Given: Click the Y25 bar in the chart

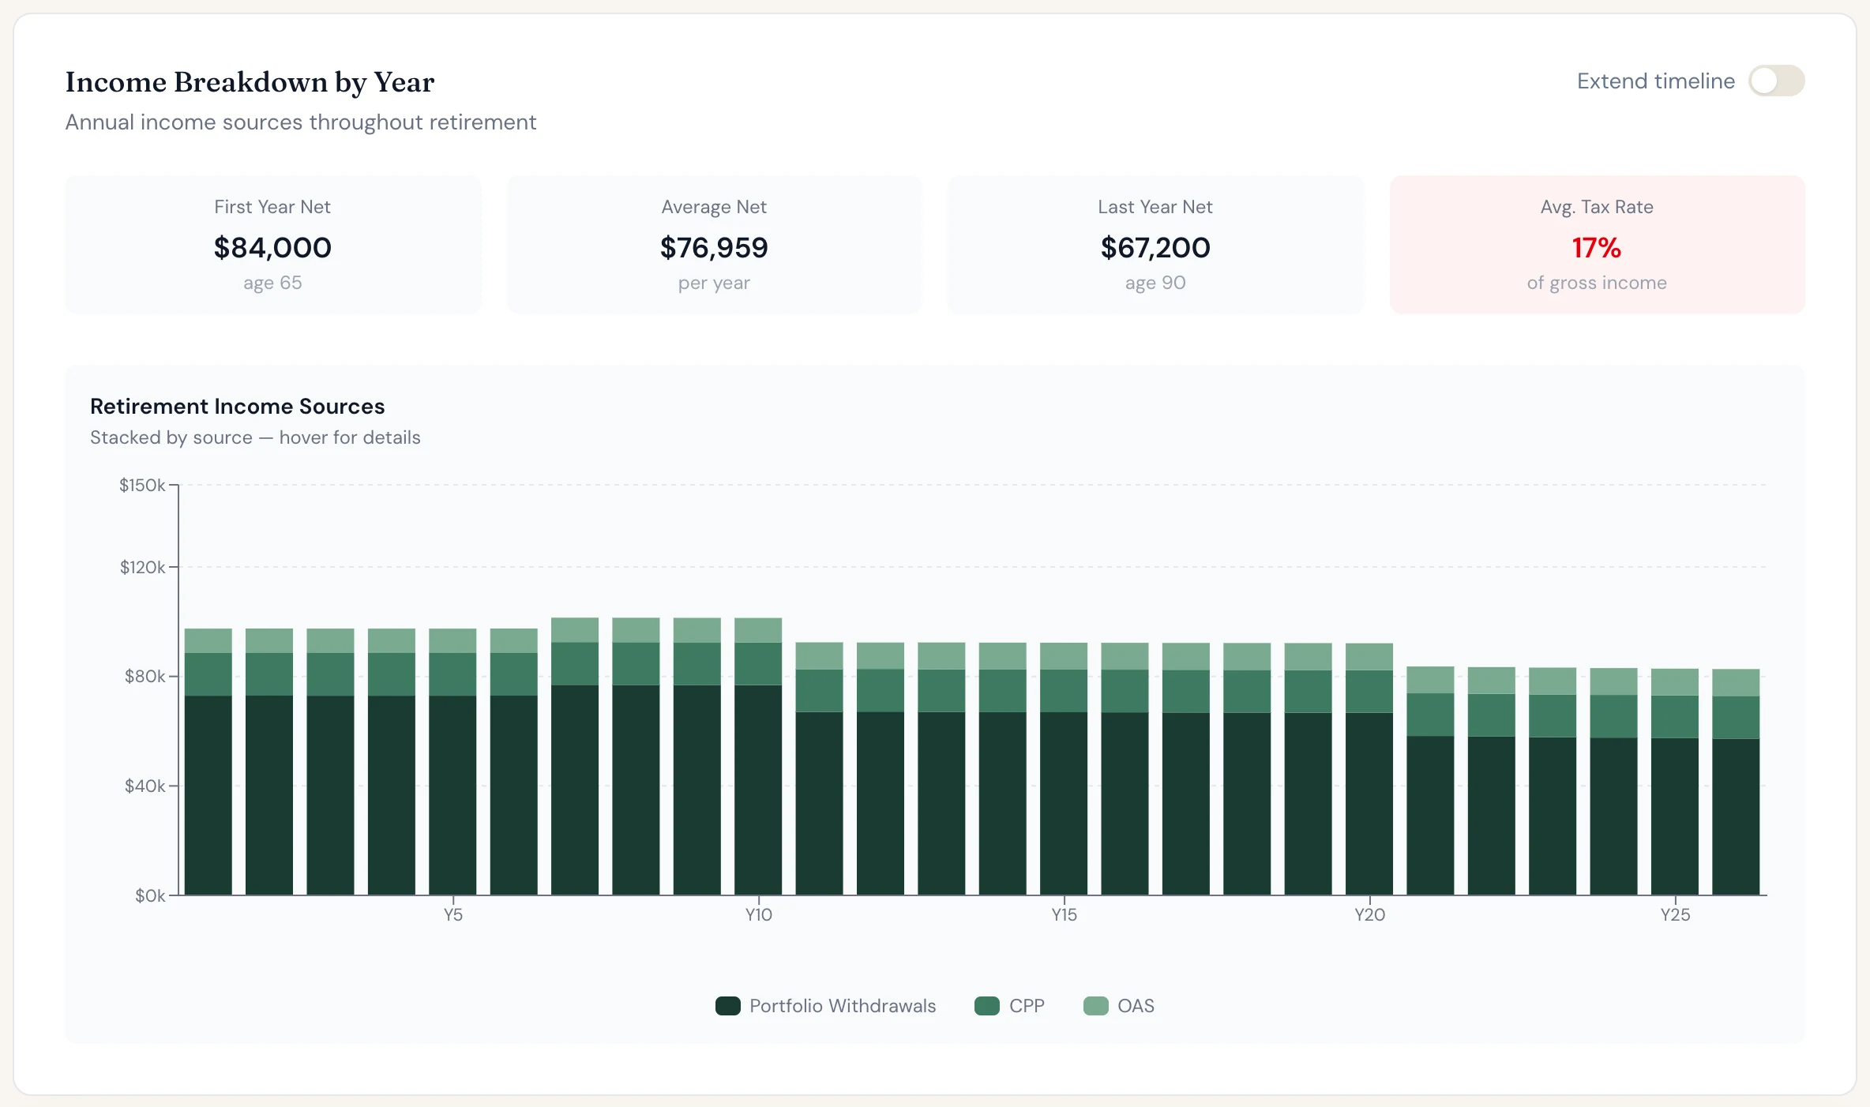Looking at the screenshot, I should [x=1675, y=782].
